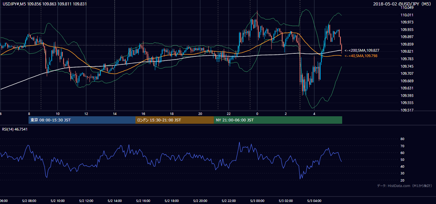Viewport: 436px width, 204px height.
Task: Click hour 16 on the price chart axis
Action: [143, 114]
